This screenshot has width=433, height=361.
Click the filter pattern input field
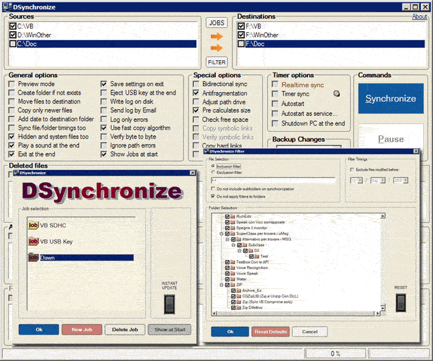[273, 180]
